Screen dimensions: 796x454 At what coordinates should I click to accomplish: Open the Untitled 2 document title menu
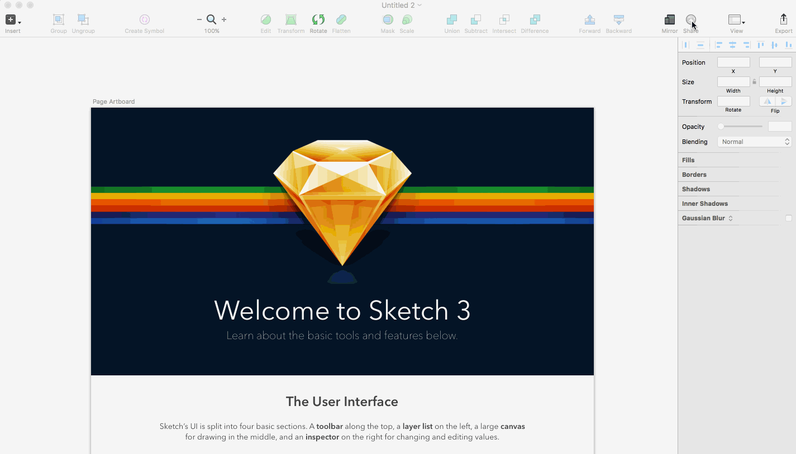[x=402, y=5]
